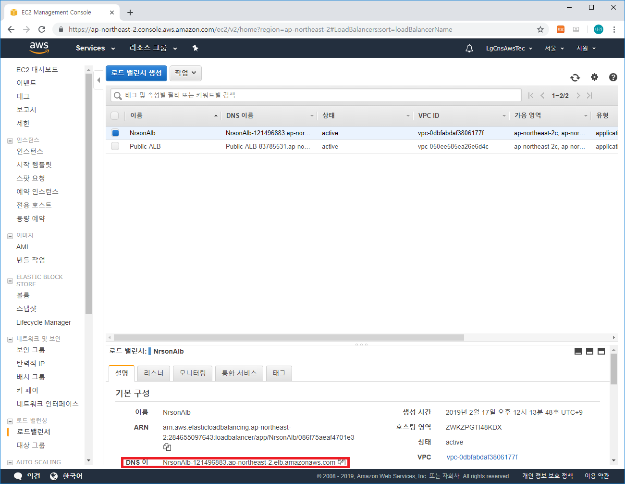625x484 pixels.
Task: Collapse the left sidebar with arrow handle
Action: [98, 80]
